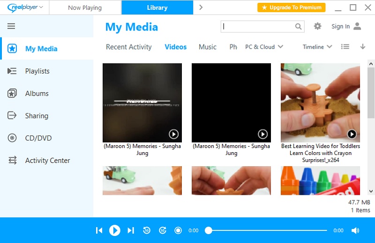Image resolution: width=375 pixels, height=243 pixels.
Task: Click the playback seek slider handle
Action: [x=209, y=230]
